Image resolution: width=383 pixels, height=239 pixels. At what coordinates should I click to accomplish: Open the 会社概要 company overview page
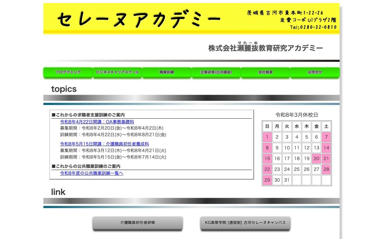click(265, 72)
